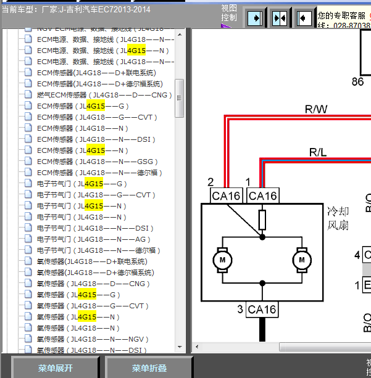
Task: Click the CA16 connector label at pin 2
Action: pyautogui.click(x=226, y=195)
